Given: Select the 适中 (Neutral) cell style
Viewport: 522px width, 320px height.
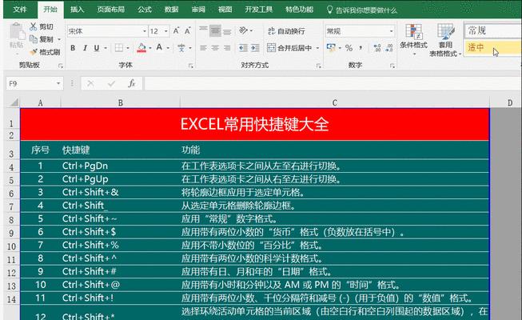Looking at the screenshot, I should 493,48.
